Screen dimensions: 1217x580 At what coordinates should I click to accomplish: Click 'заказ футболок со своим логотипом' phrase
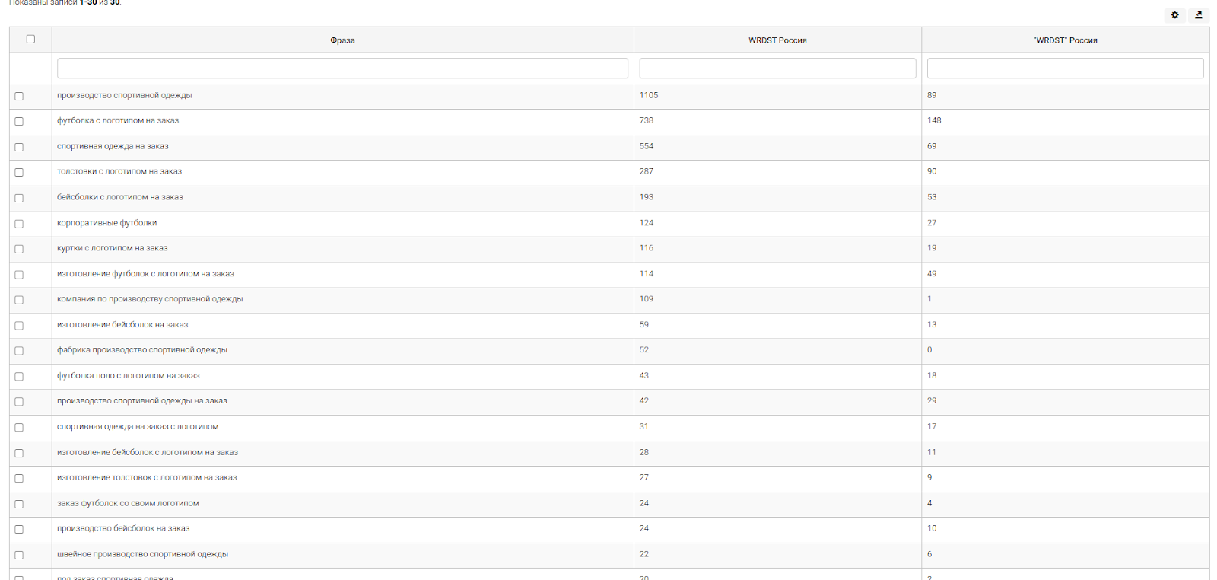tap(128, 503)
